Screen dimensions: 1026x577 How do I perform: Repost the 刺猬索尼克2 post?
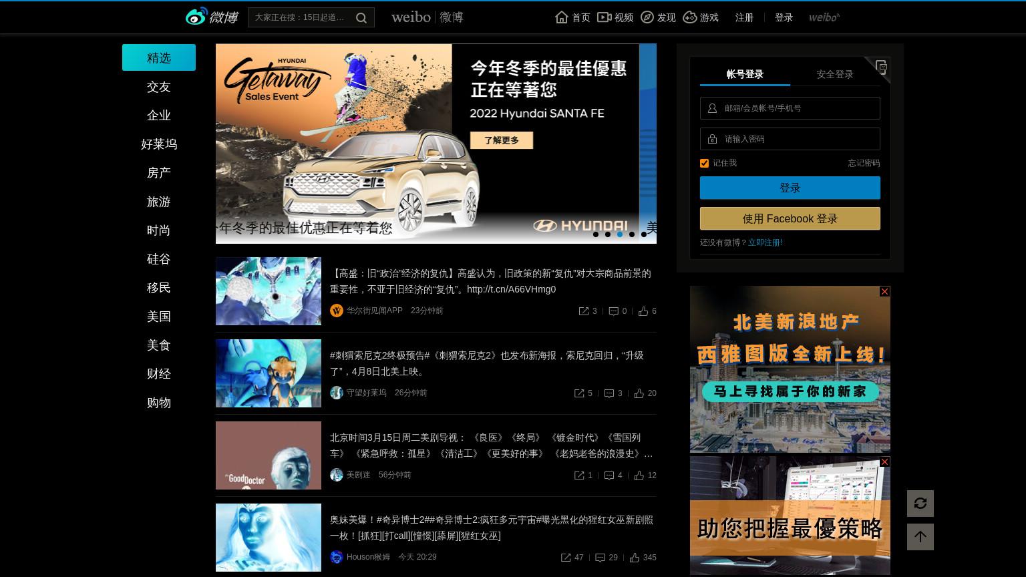579,393
